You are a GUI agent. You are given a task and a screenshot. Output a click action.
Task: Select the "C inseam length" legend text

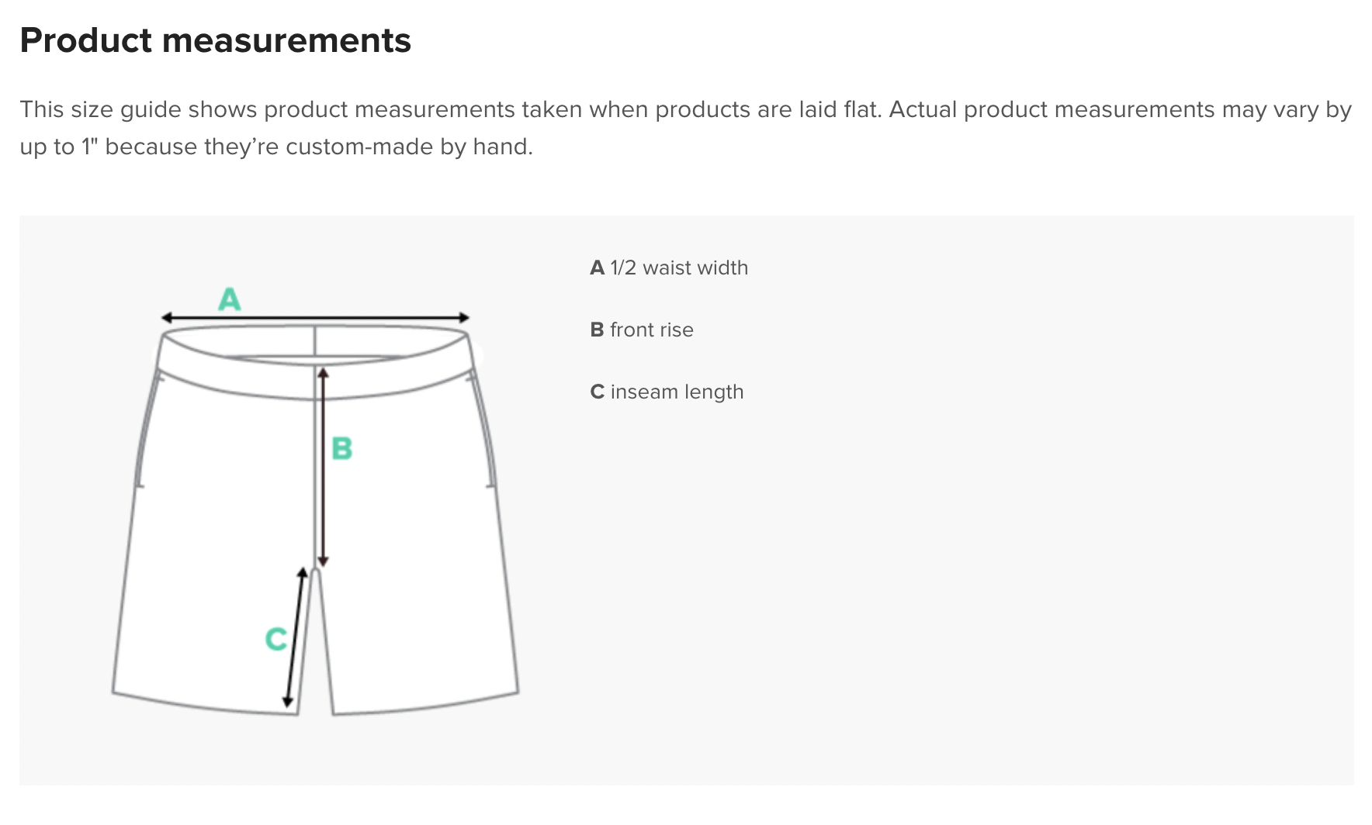pyautogui.click(x=667, y=392)
